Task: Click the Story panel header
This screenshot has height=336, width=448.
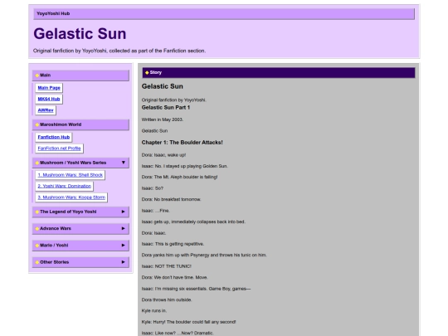Action: pyautogui.click(x=279, y=72)
